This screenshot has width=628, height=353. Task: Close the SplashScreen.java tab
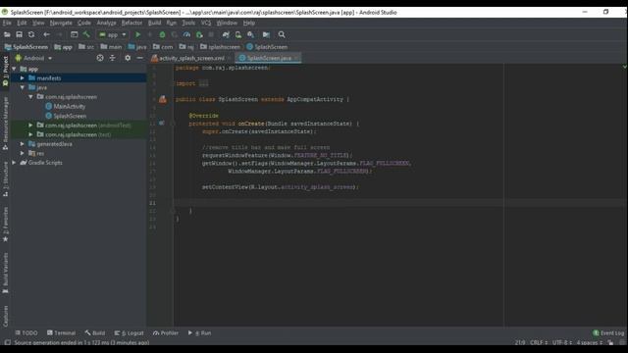(x=296, y=58)
